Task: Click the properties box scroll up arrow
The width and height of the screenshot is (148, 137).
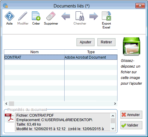Action: 113,116
